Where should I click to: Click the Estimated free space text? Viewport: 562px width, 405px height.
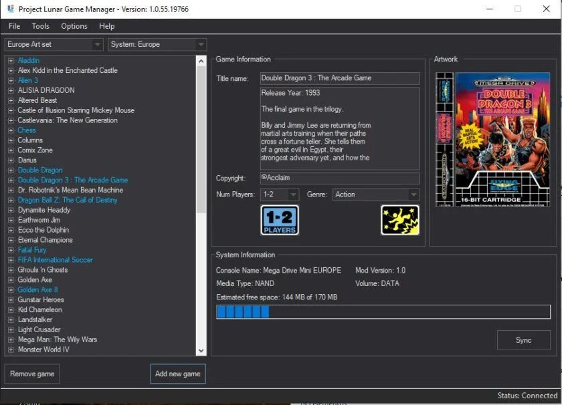(276, 297)
